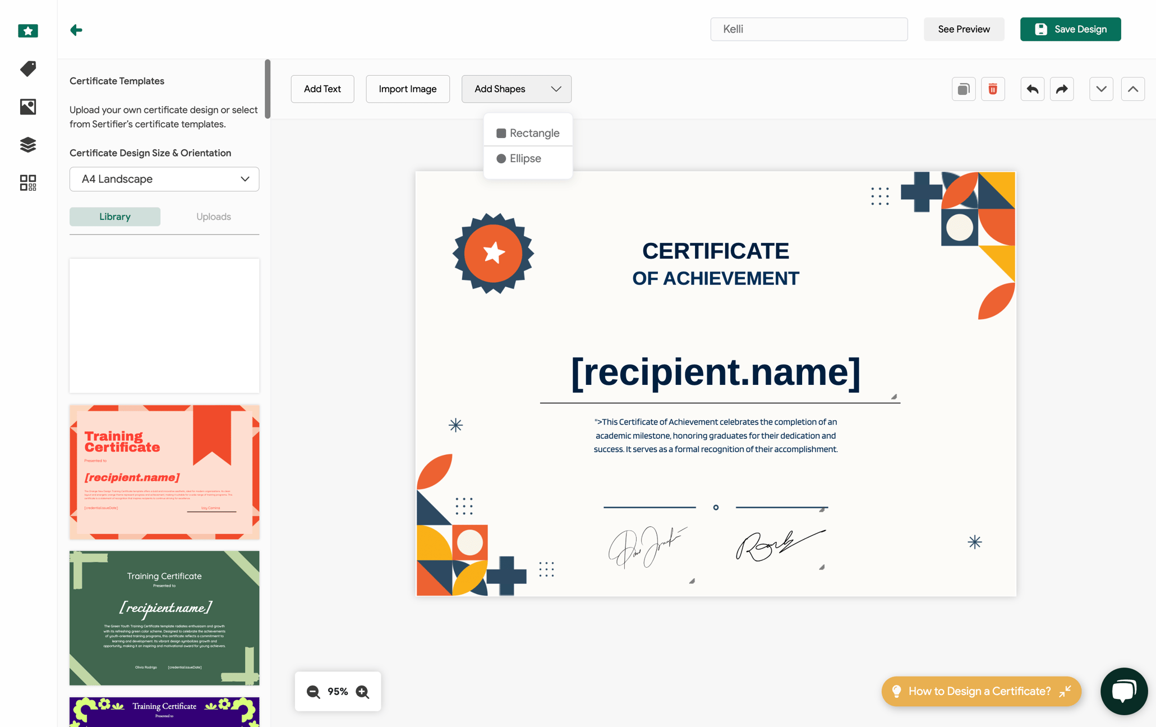Send element backward with down chevron
Viewport: 1156px width, 727px height.
[1101, 89]
